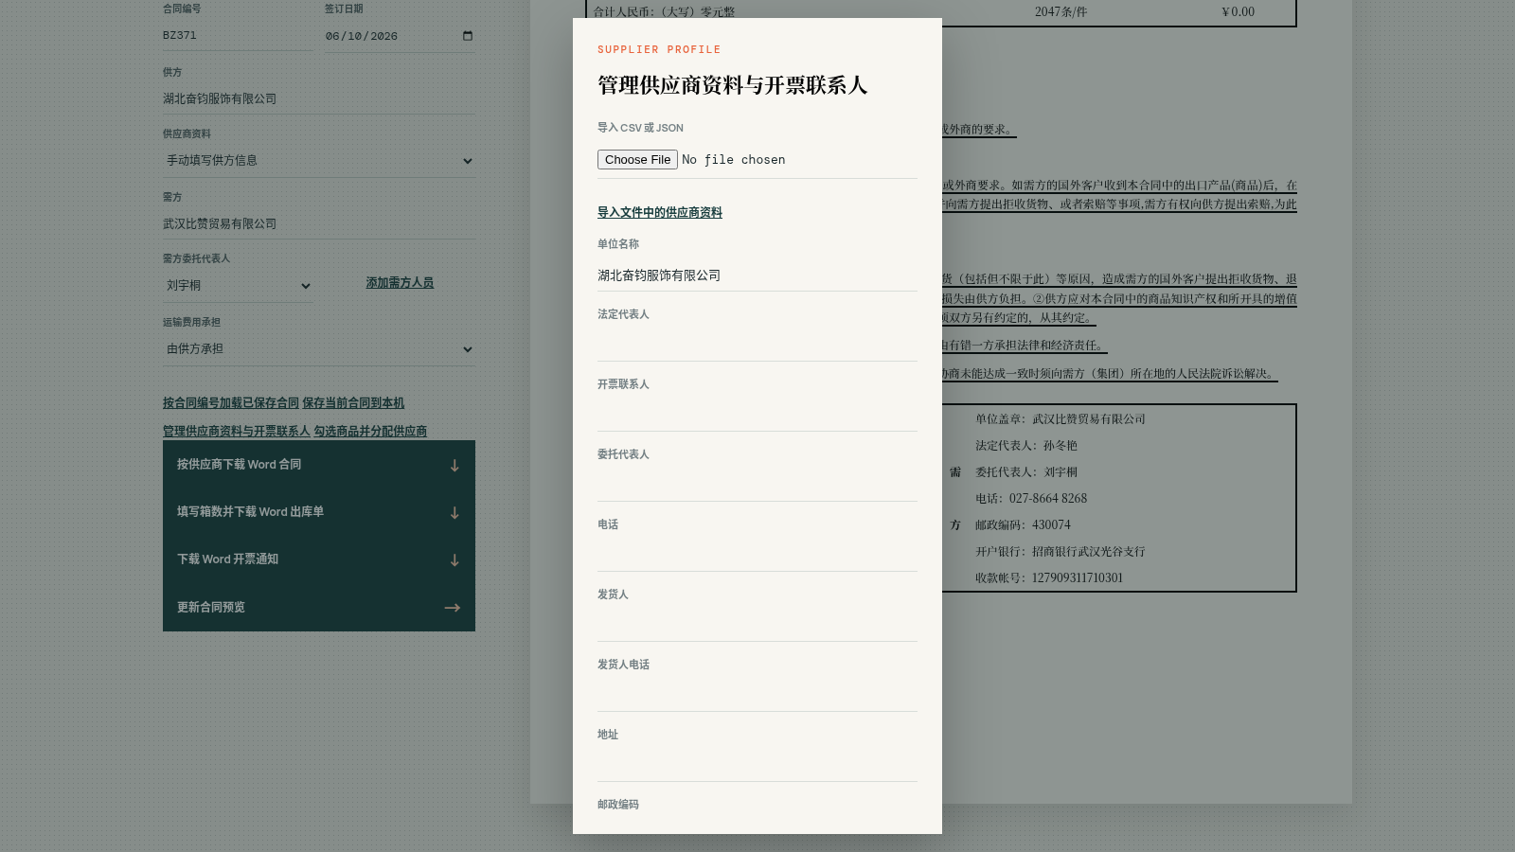Click '邮政编码: 430074' in contract preview

click(1023, 525)
